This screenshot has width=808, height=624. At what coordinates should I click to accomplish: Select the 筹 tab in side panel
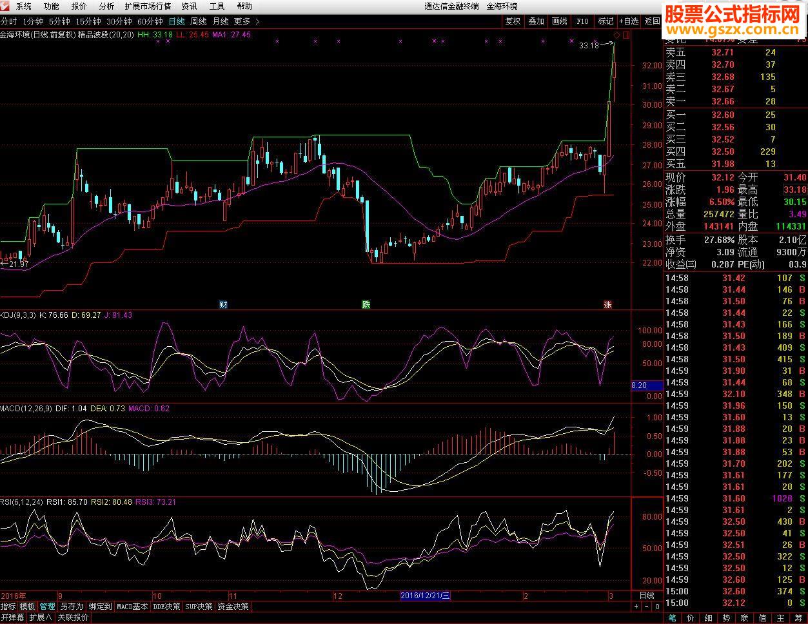click(x=798, y=618)
